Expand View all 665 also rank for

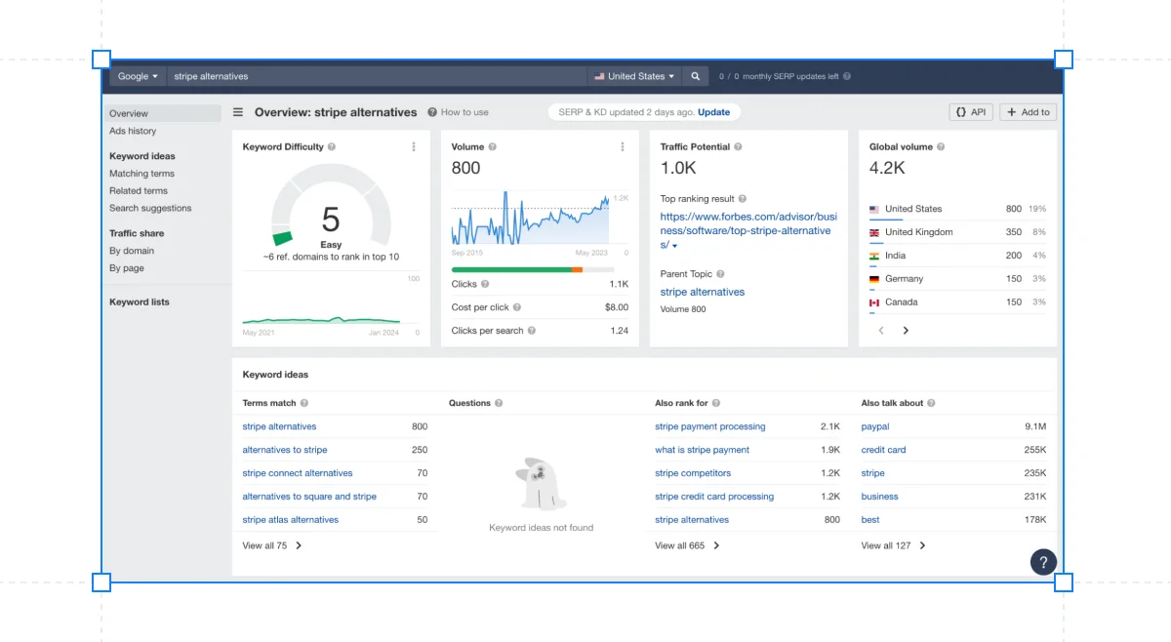(x=687, y=545)
